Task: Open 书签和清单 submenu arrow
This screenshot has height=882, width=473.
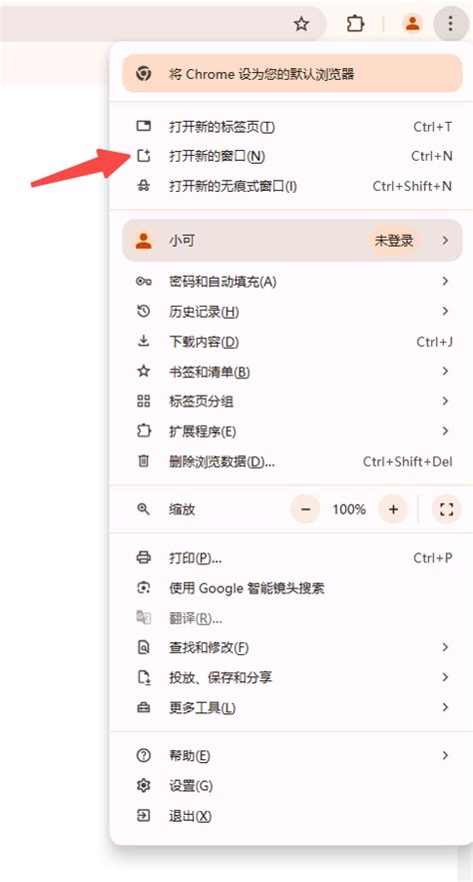Action: click(x=445, y=372)
